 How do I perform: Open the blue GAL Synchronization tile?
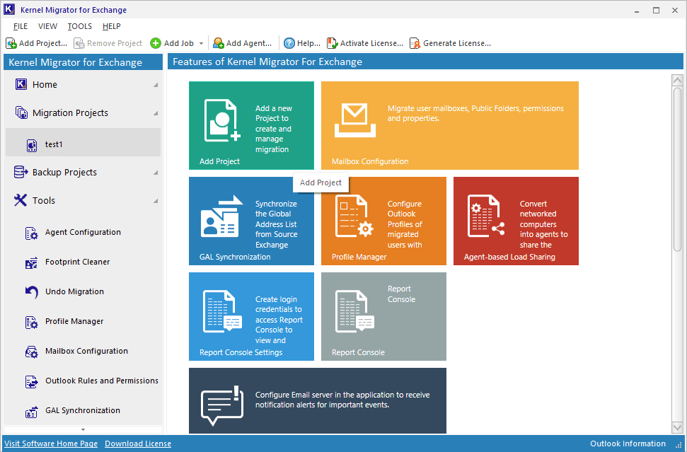pyautogui.click(x=251, y=221)
